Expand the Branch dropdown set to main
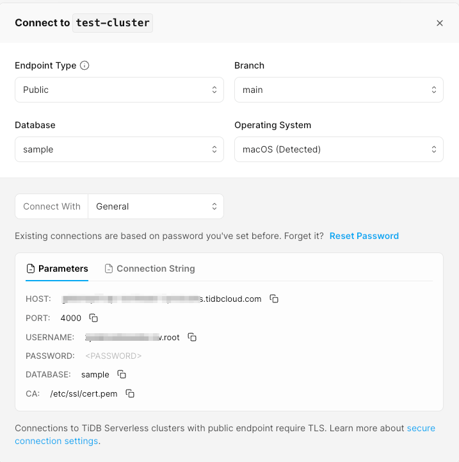 339,90
